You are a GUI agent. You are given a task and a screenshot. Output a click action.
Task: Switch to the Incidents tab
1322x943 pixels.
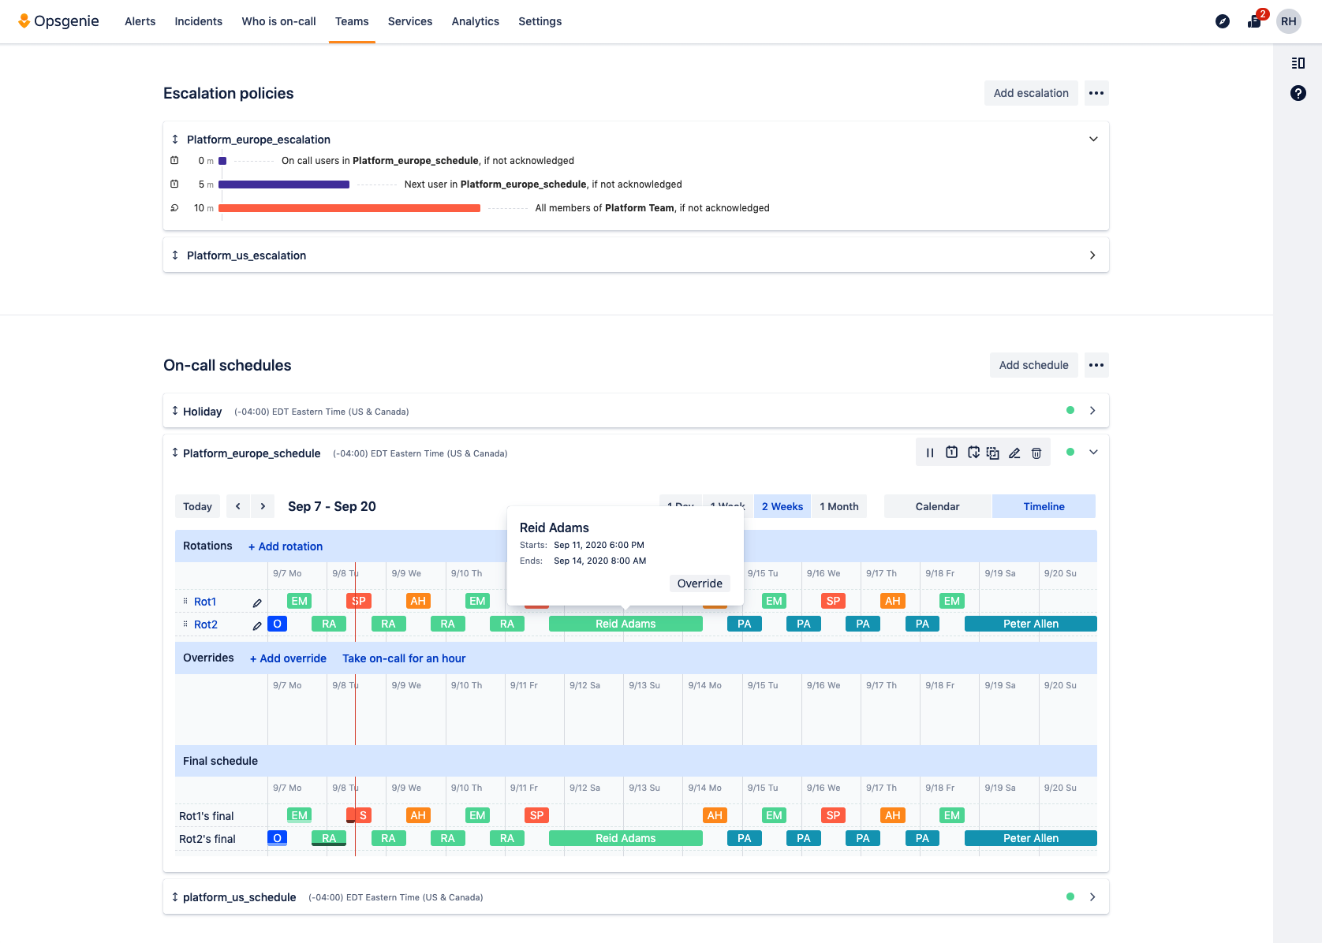[x=198, y=21]
